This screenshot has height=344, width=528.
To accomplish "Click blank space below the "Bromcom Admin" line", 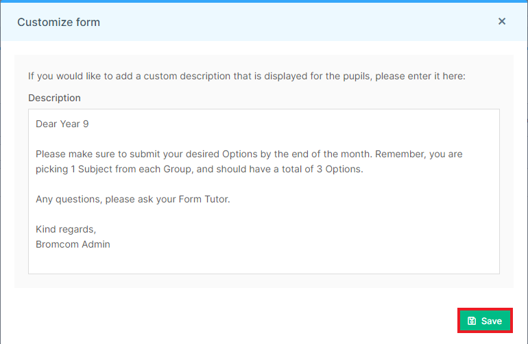I will coord(264,261).
